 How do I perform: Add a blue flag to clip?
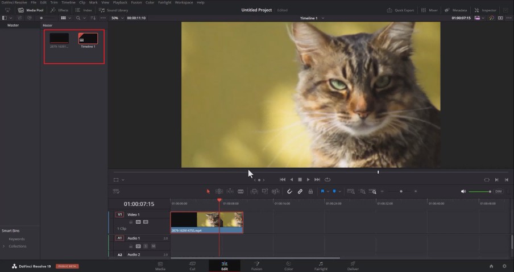coord(322,191)
